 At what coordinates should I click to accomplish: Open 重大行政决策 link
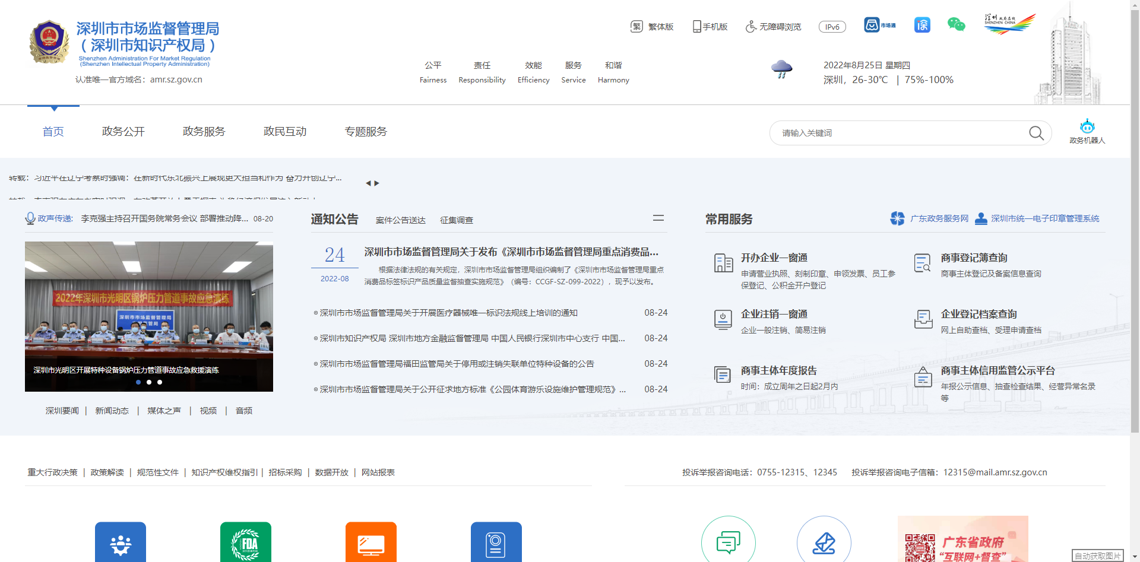click(x=52, y=472)
